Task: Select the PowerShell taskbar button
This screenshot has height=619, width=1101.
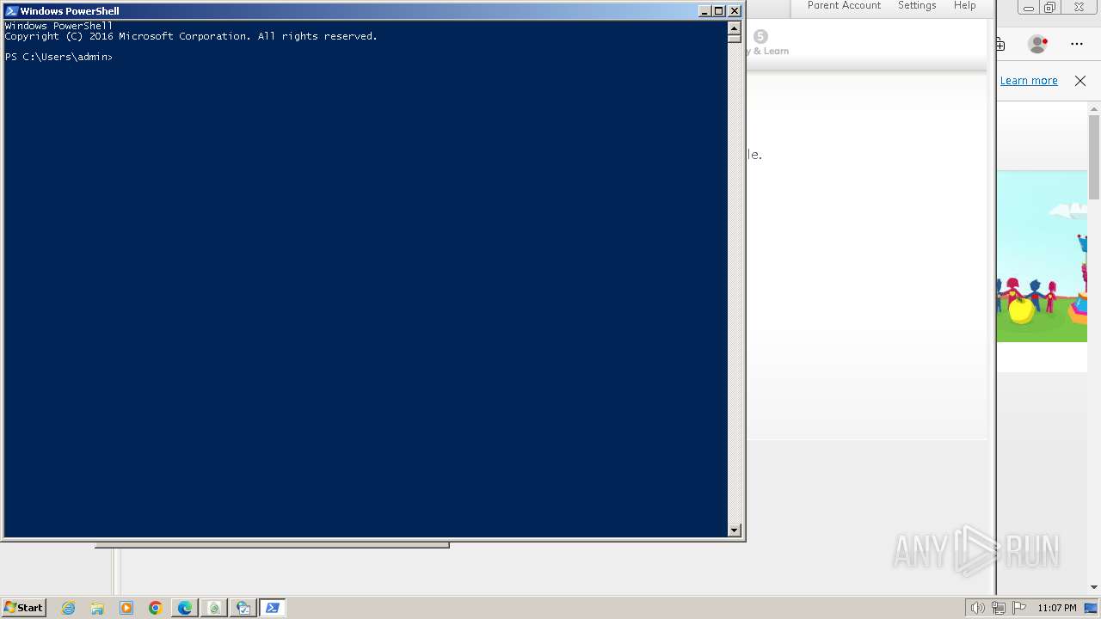Action: pos(273,608)
